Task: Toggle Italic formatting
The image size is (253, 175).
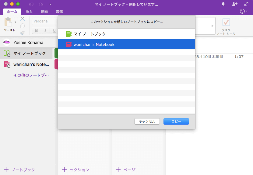Action: point(45,30)
